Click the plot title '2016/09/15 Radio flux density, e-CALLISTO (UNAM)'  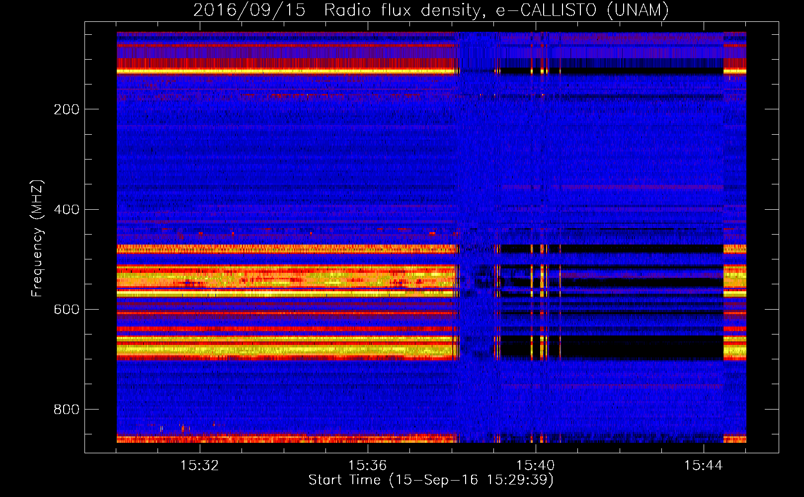431,10
